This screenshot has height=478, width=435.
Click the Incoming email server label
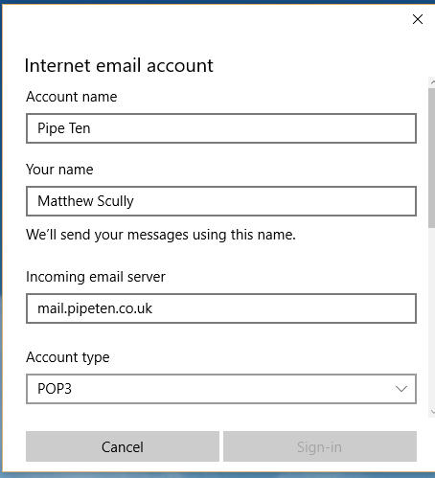click(96, 277)
